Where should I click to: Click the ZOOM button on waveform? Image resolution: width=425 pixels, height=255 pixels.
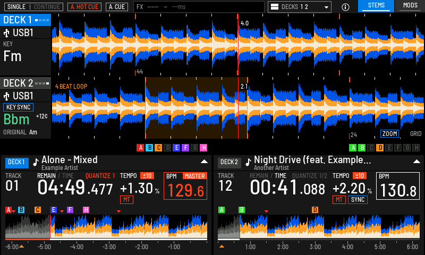click(390, 133)
